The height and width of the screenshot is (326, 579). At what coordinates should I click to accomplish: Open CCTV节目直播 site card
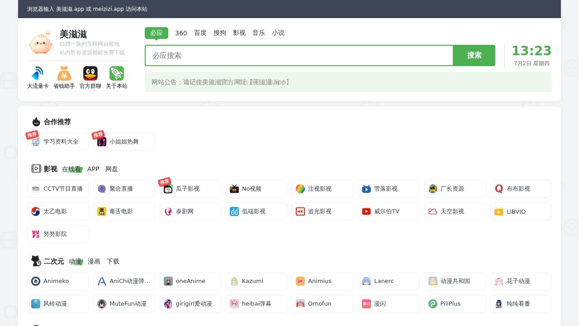pos(58,189)
